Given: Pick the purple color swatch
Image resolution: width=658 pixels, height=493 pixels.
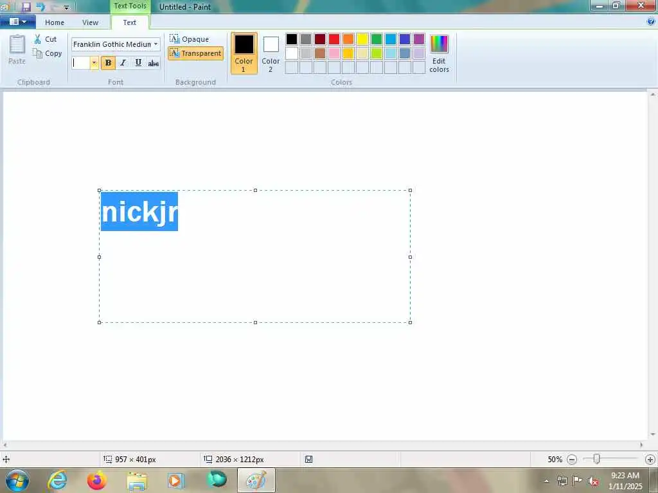Looking at the screenshot, I should pyautogui.click(x=419, y=39).
